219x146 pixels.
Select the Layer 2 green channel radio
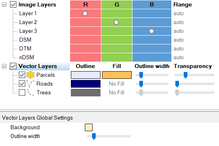click(116, 22)
